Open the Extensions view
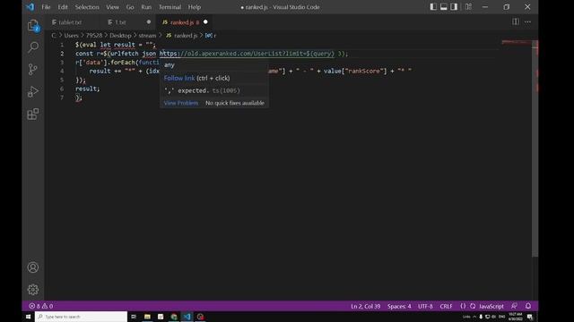Image resolution: width=574 pixels, height=322 pixels. [33, 114]
